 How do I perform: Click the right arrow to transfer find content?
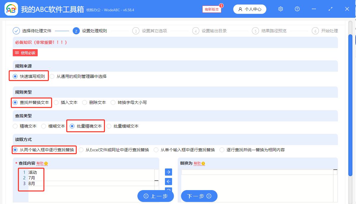click(x=168, y=172)
